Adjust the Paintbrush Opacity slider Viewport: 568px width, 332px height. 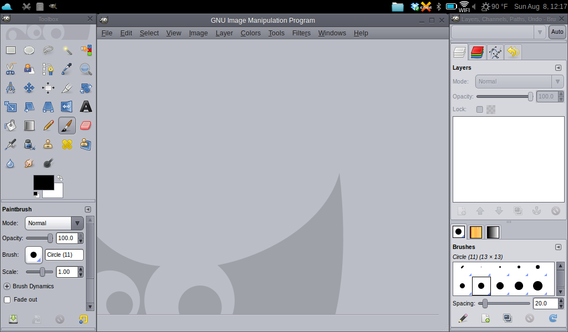39,238
